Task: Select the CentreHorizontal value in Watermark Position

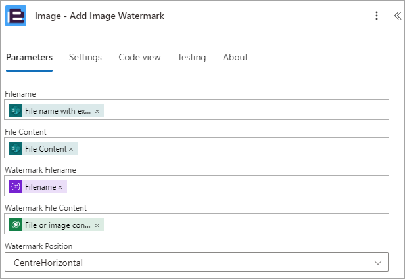Action: point(48,263)
